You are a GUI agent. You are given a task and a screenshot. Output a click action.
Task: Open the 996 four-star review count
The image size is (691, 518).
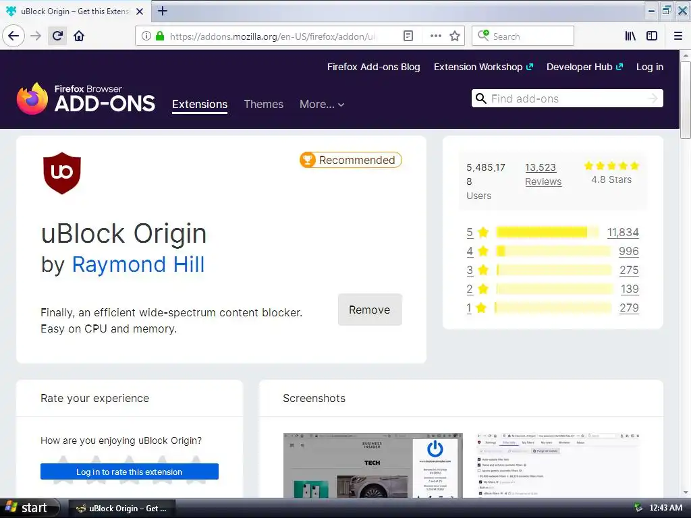click(628, 251)
